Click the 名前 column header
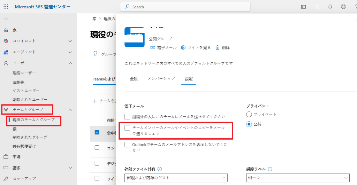 pyautogui.click(x=111, y=120)
